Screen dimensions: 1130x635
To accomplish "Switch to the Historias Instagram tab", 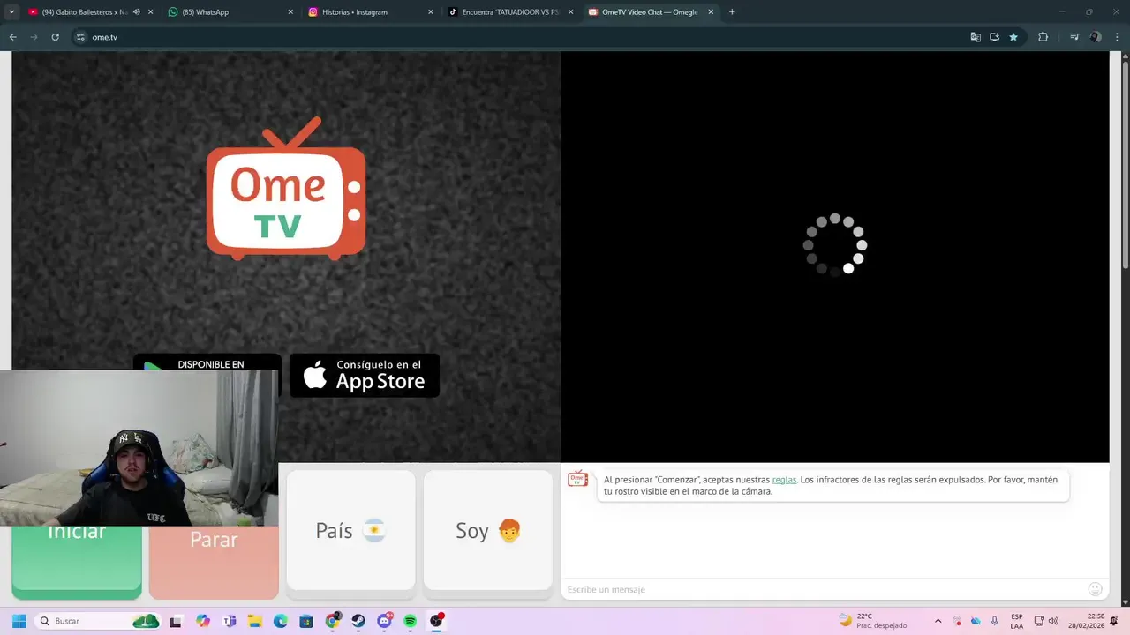I will pos(369,11).
